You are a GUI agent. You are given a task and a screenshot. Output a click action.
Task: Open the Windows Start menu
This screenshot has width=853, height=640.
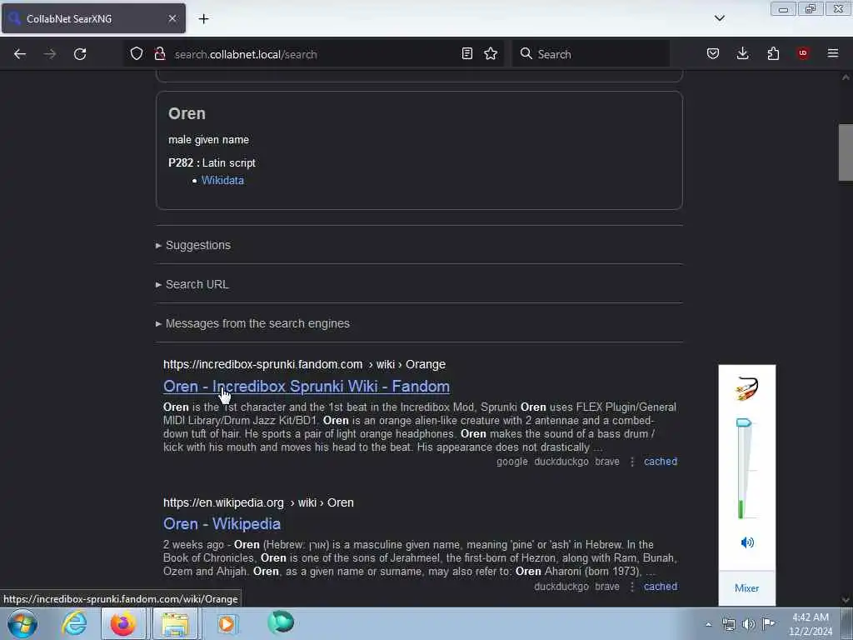(22, 623)
